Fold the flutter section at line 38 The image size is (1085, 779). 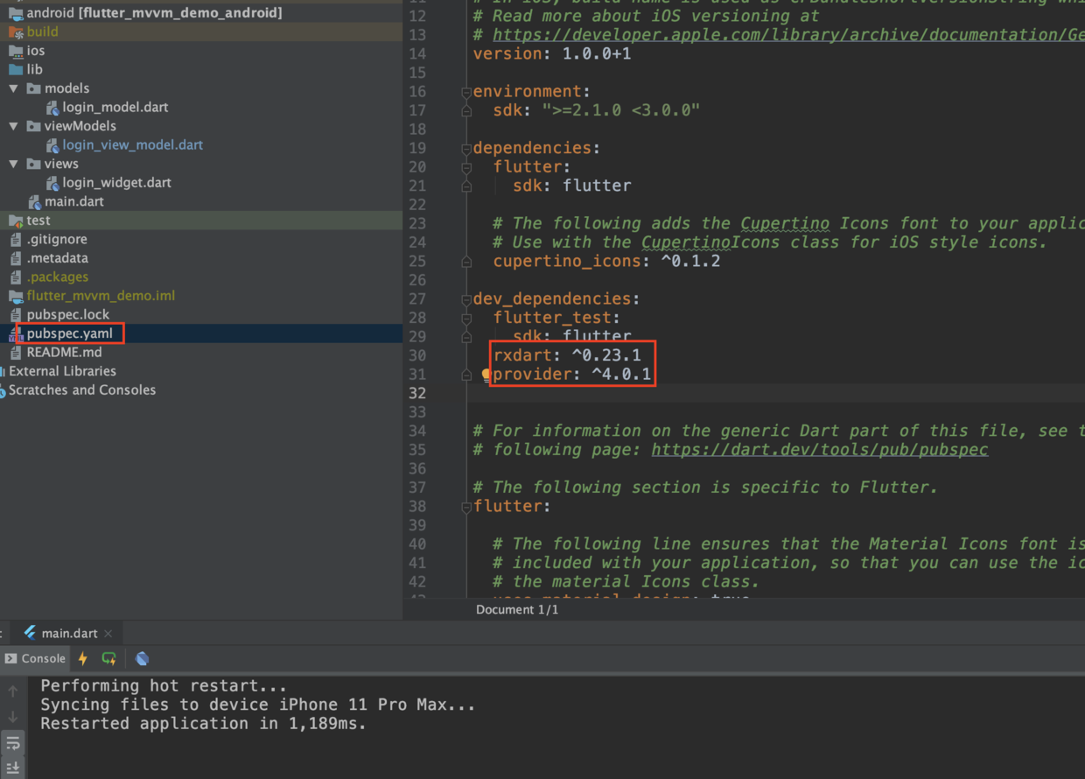pos(466,507)
